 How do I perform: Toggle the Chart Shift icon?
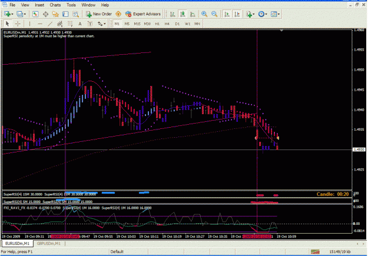click(237, 14)
